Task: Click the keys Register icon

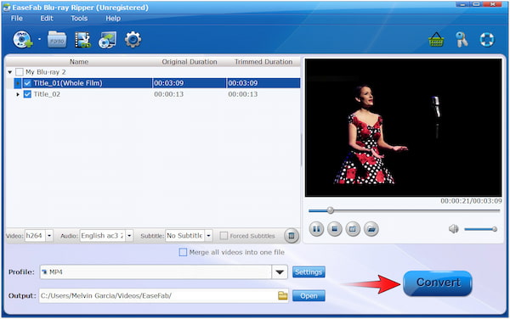Action: tap(462, 40)
